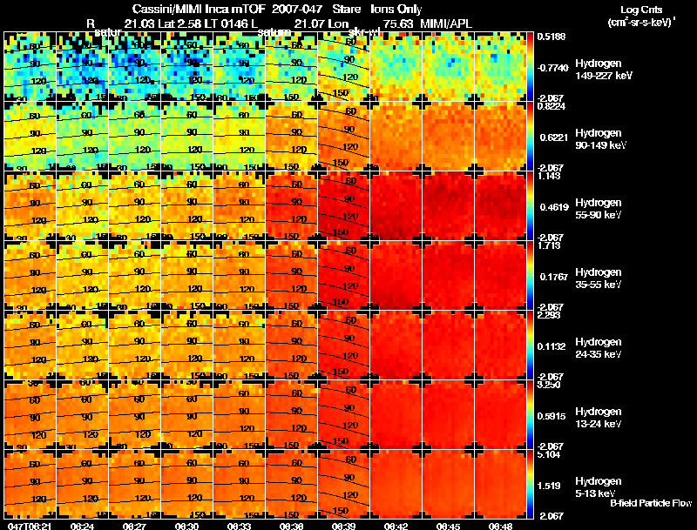Click the Hydrogen 90-149 keV label
The width and height of the screenshot is (697, 530).
coord(600,139)
